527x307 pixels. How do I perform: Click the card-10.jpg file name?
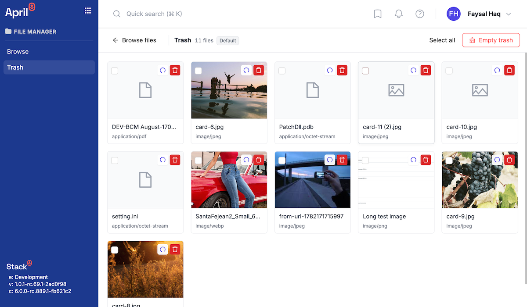point(462,127)
